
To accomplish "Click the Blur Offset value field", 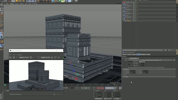I will tap(142, 64).
